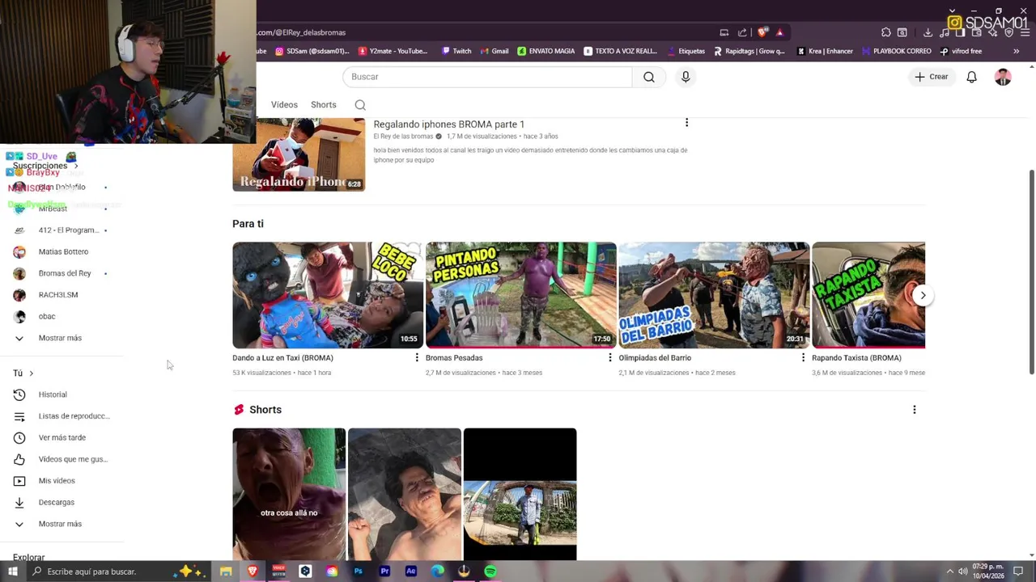The width and height of the screenshot is (1036, 582).
Task: Expand Mostrar más under subscriptions
Action: 62,338
